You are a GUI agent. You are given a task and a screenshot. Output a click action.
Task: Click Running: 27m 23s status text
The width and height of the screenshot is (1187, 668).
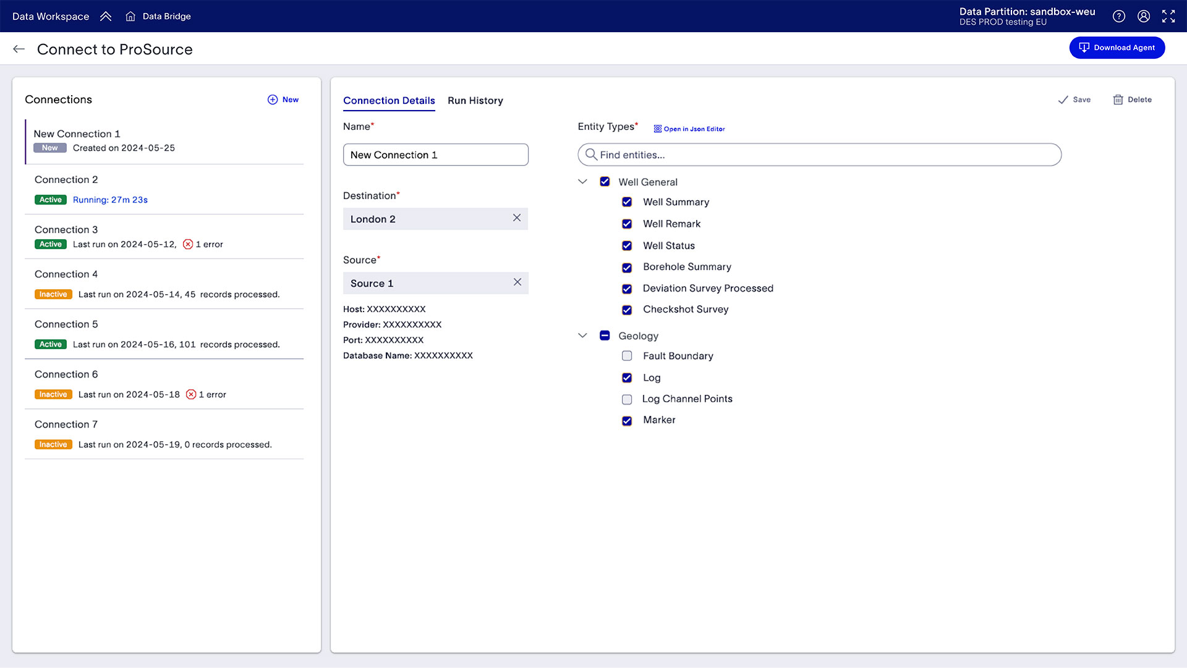click(110, 200)
